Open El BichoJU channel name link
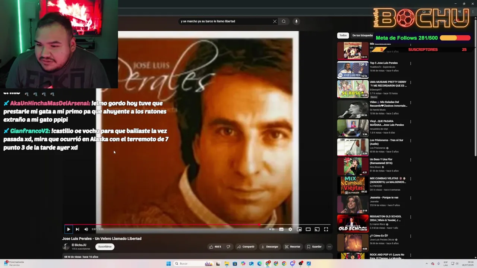This screenshot has height=268, width=477. pos(79,245)
